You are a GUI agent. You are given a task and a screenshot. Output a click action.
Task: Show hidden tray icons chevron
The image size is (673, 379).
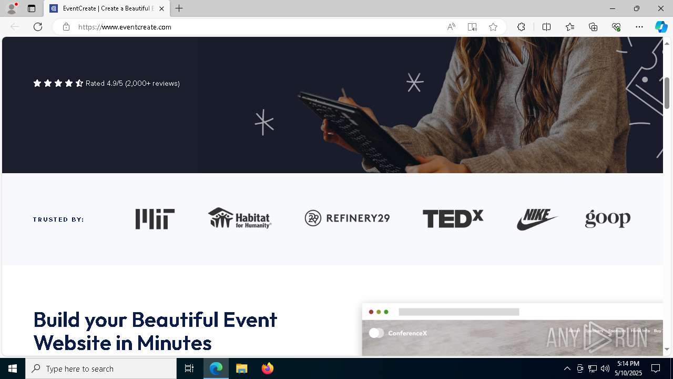coord(567,368)
